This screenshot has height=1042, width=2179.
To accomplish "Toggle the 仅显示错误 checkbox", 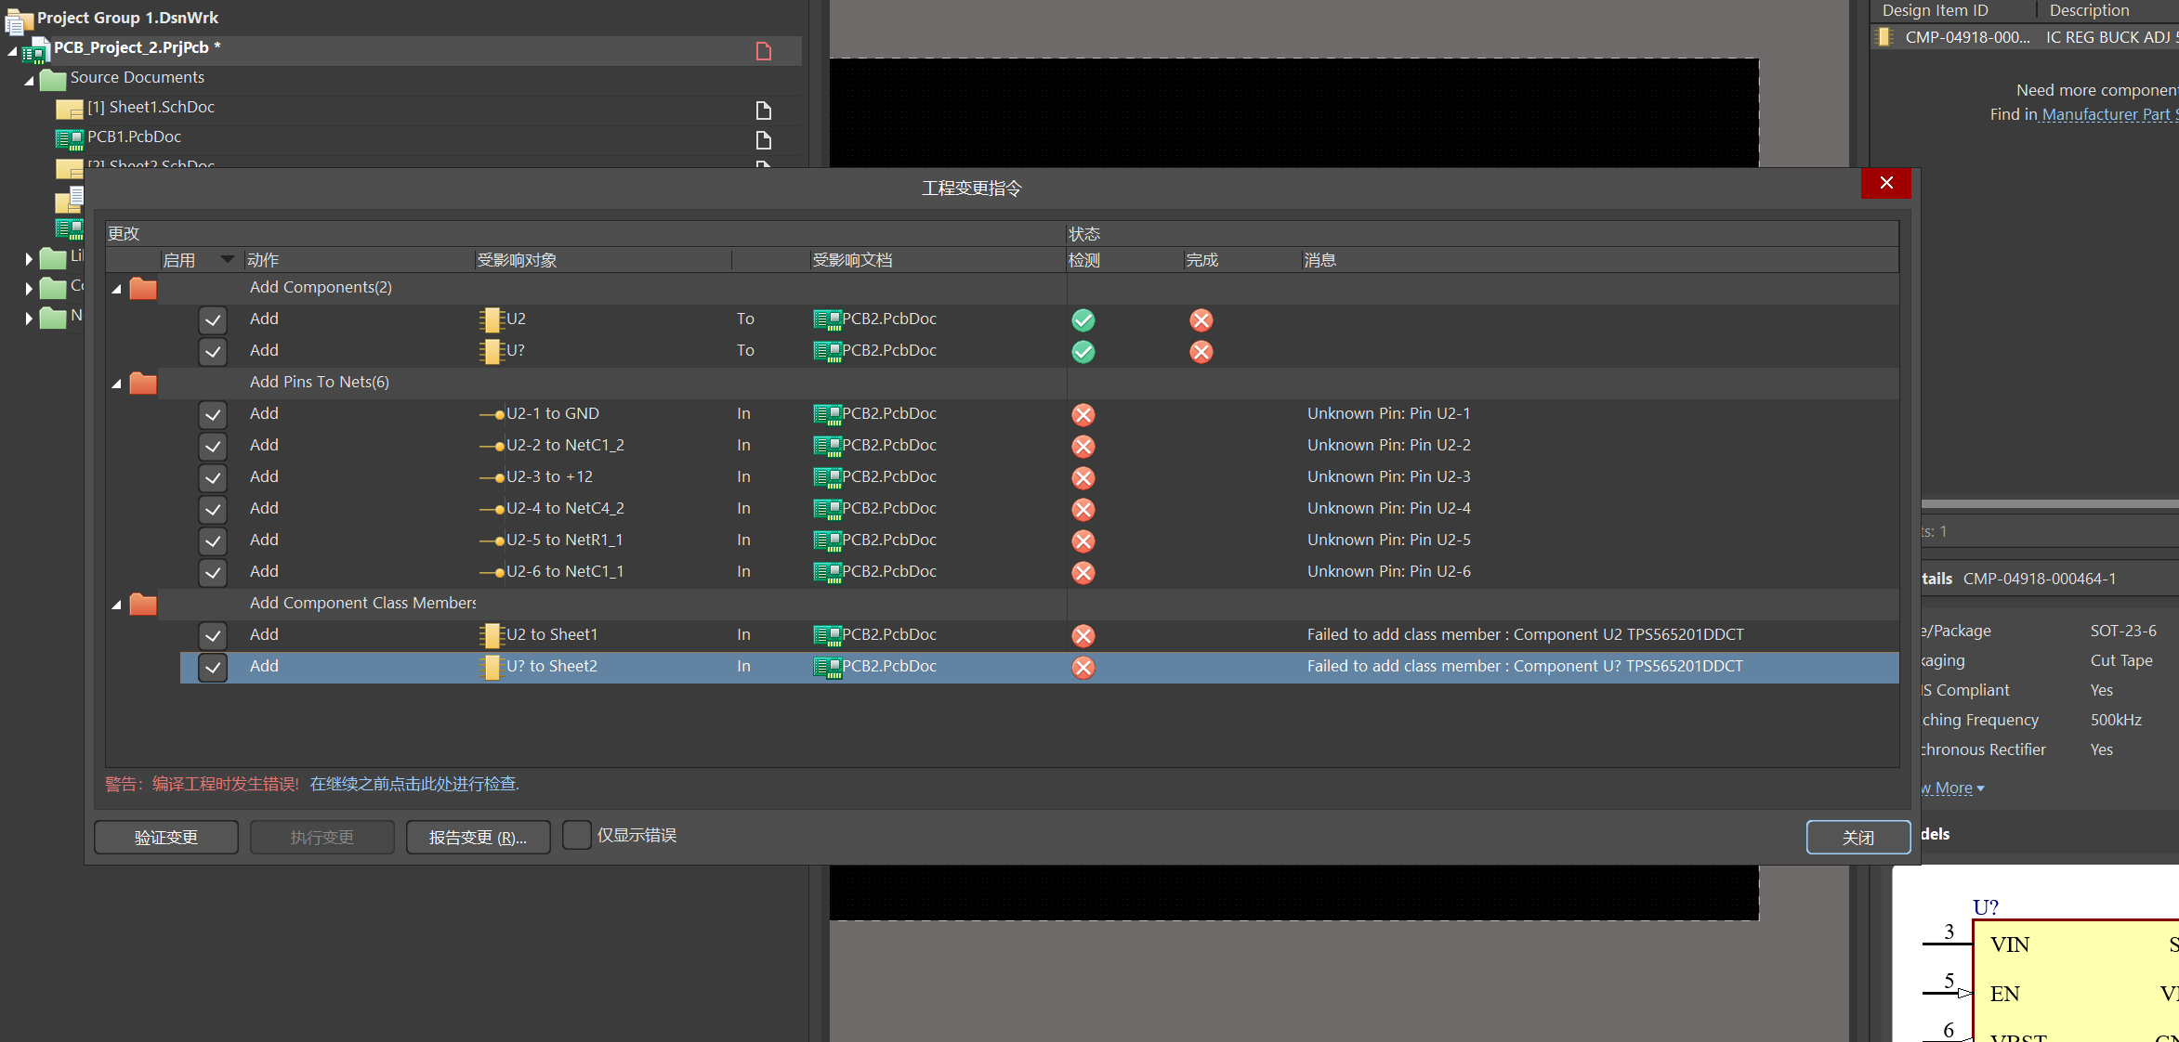I will point(577,835).
